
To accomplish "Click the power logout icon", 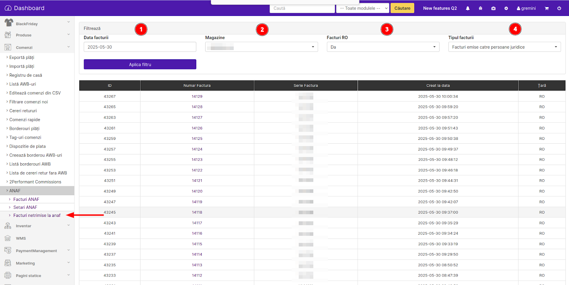I will click(x=559, y=8).
